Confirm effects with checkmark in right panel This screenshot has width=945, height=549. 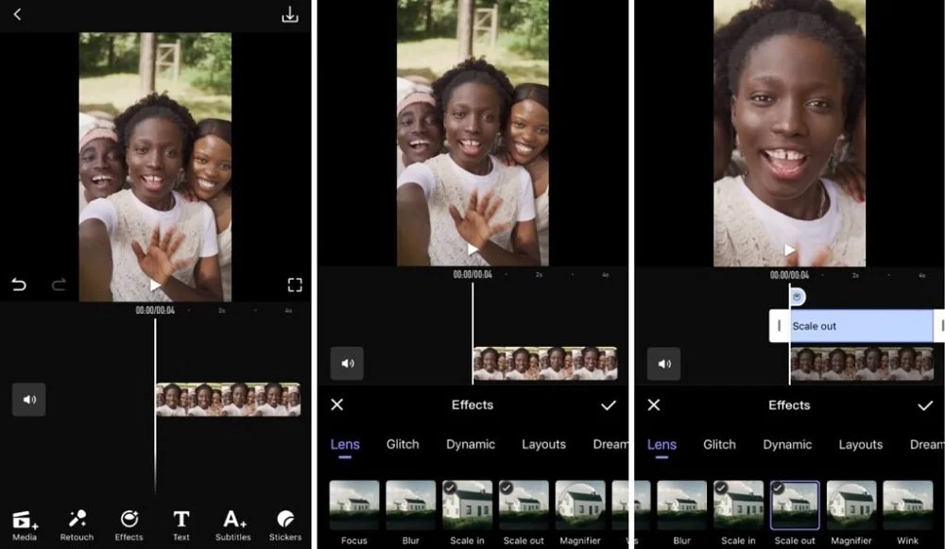925,405
